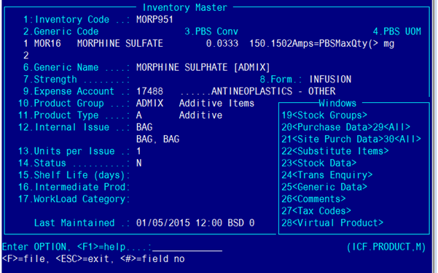Click the PBS Conv column header

(x=211, y=31)
